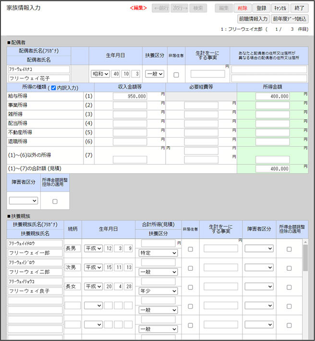
Task: Click the 事業所得 収入金額 input field
Action: tap(130, 105)
